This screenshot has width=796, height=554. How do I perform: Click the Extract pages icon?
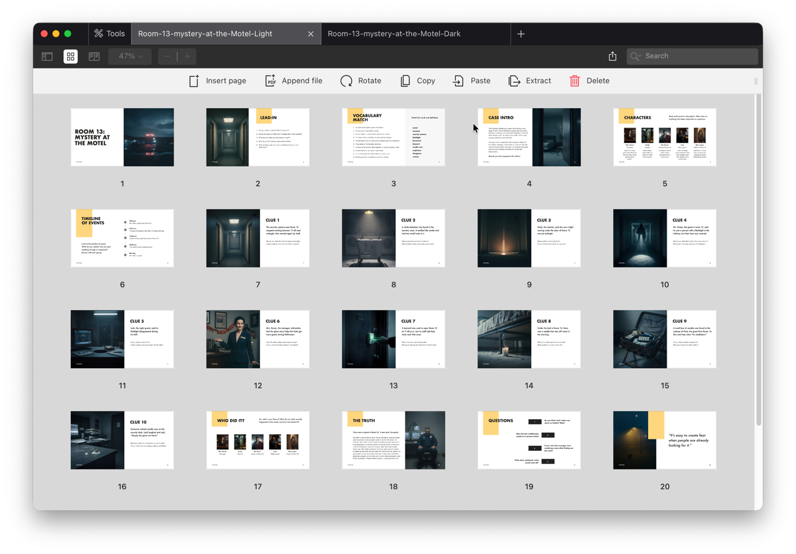[514, 81]
